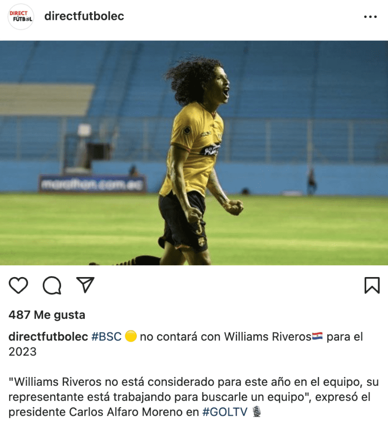View the 487 Me gusta likes list

47,315
